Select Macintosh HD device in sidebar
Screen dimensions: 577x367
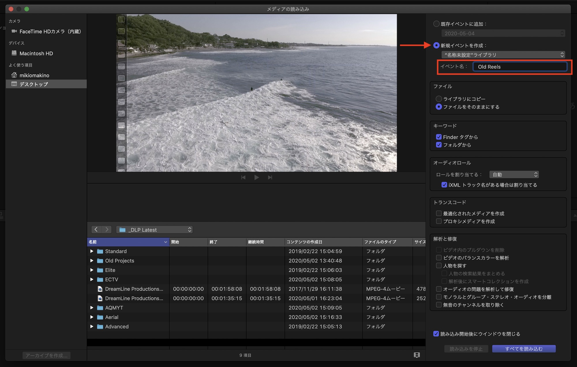[36, 53]
